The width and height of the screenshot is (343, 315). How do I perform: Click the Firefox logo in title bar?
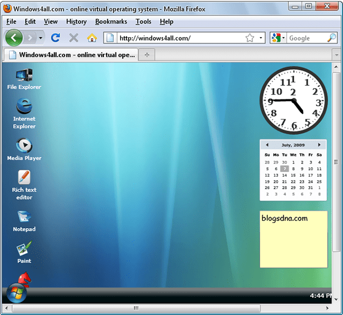[x=7, y=9]
